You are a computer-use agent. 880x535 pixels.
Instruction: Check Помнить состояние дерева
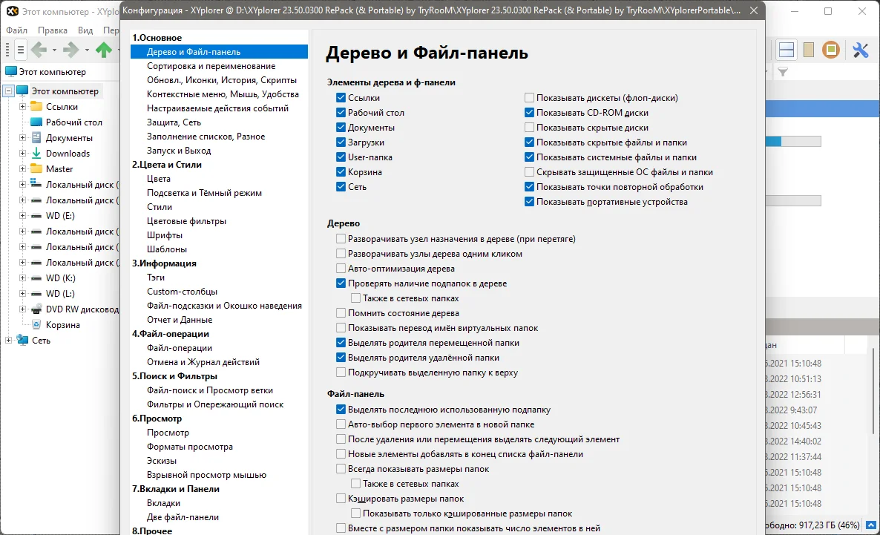(x=341, y=312)
